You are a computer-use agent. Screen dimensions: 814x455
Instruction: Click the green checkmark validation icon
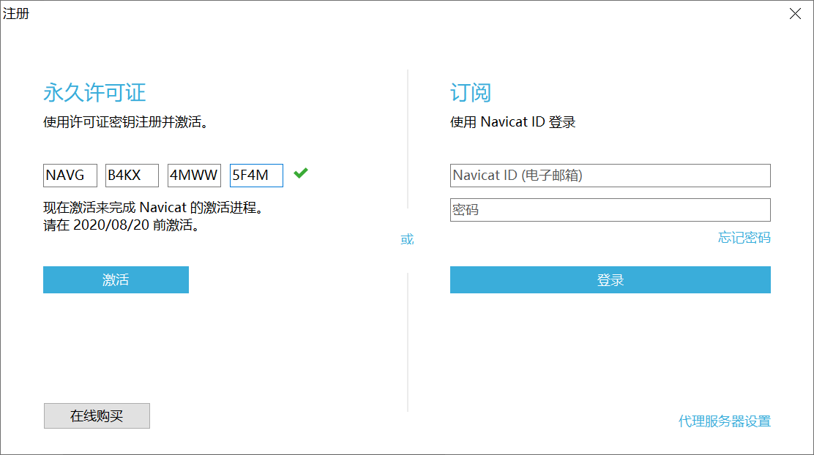300,175
